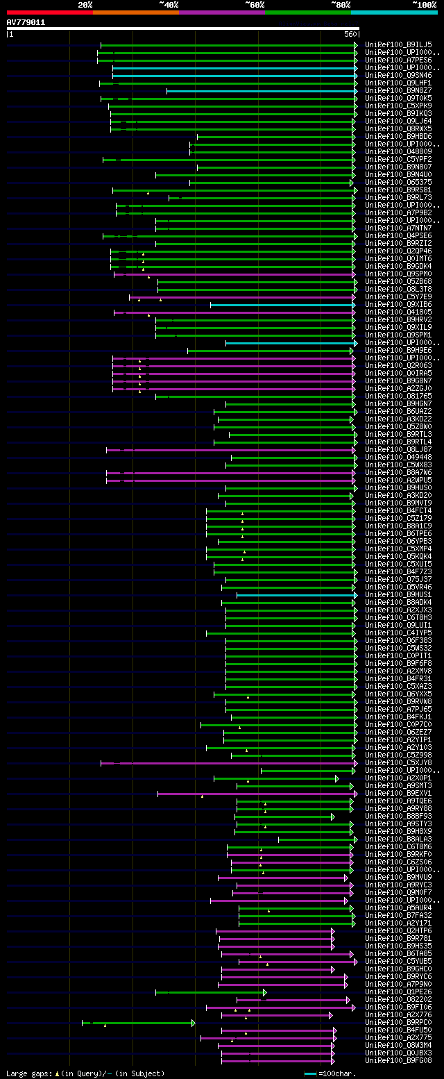
Task: Click hit label UniRef100_Q9XIB6
Action: click(398, 304)
